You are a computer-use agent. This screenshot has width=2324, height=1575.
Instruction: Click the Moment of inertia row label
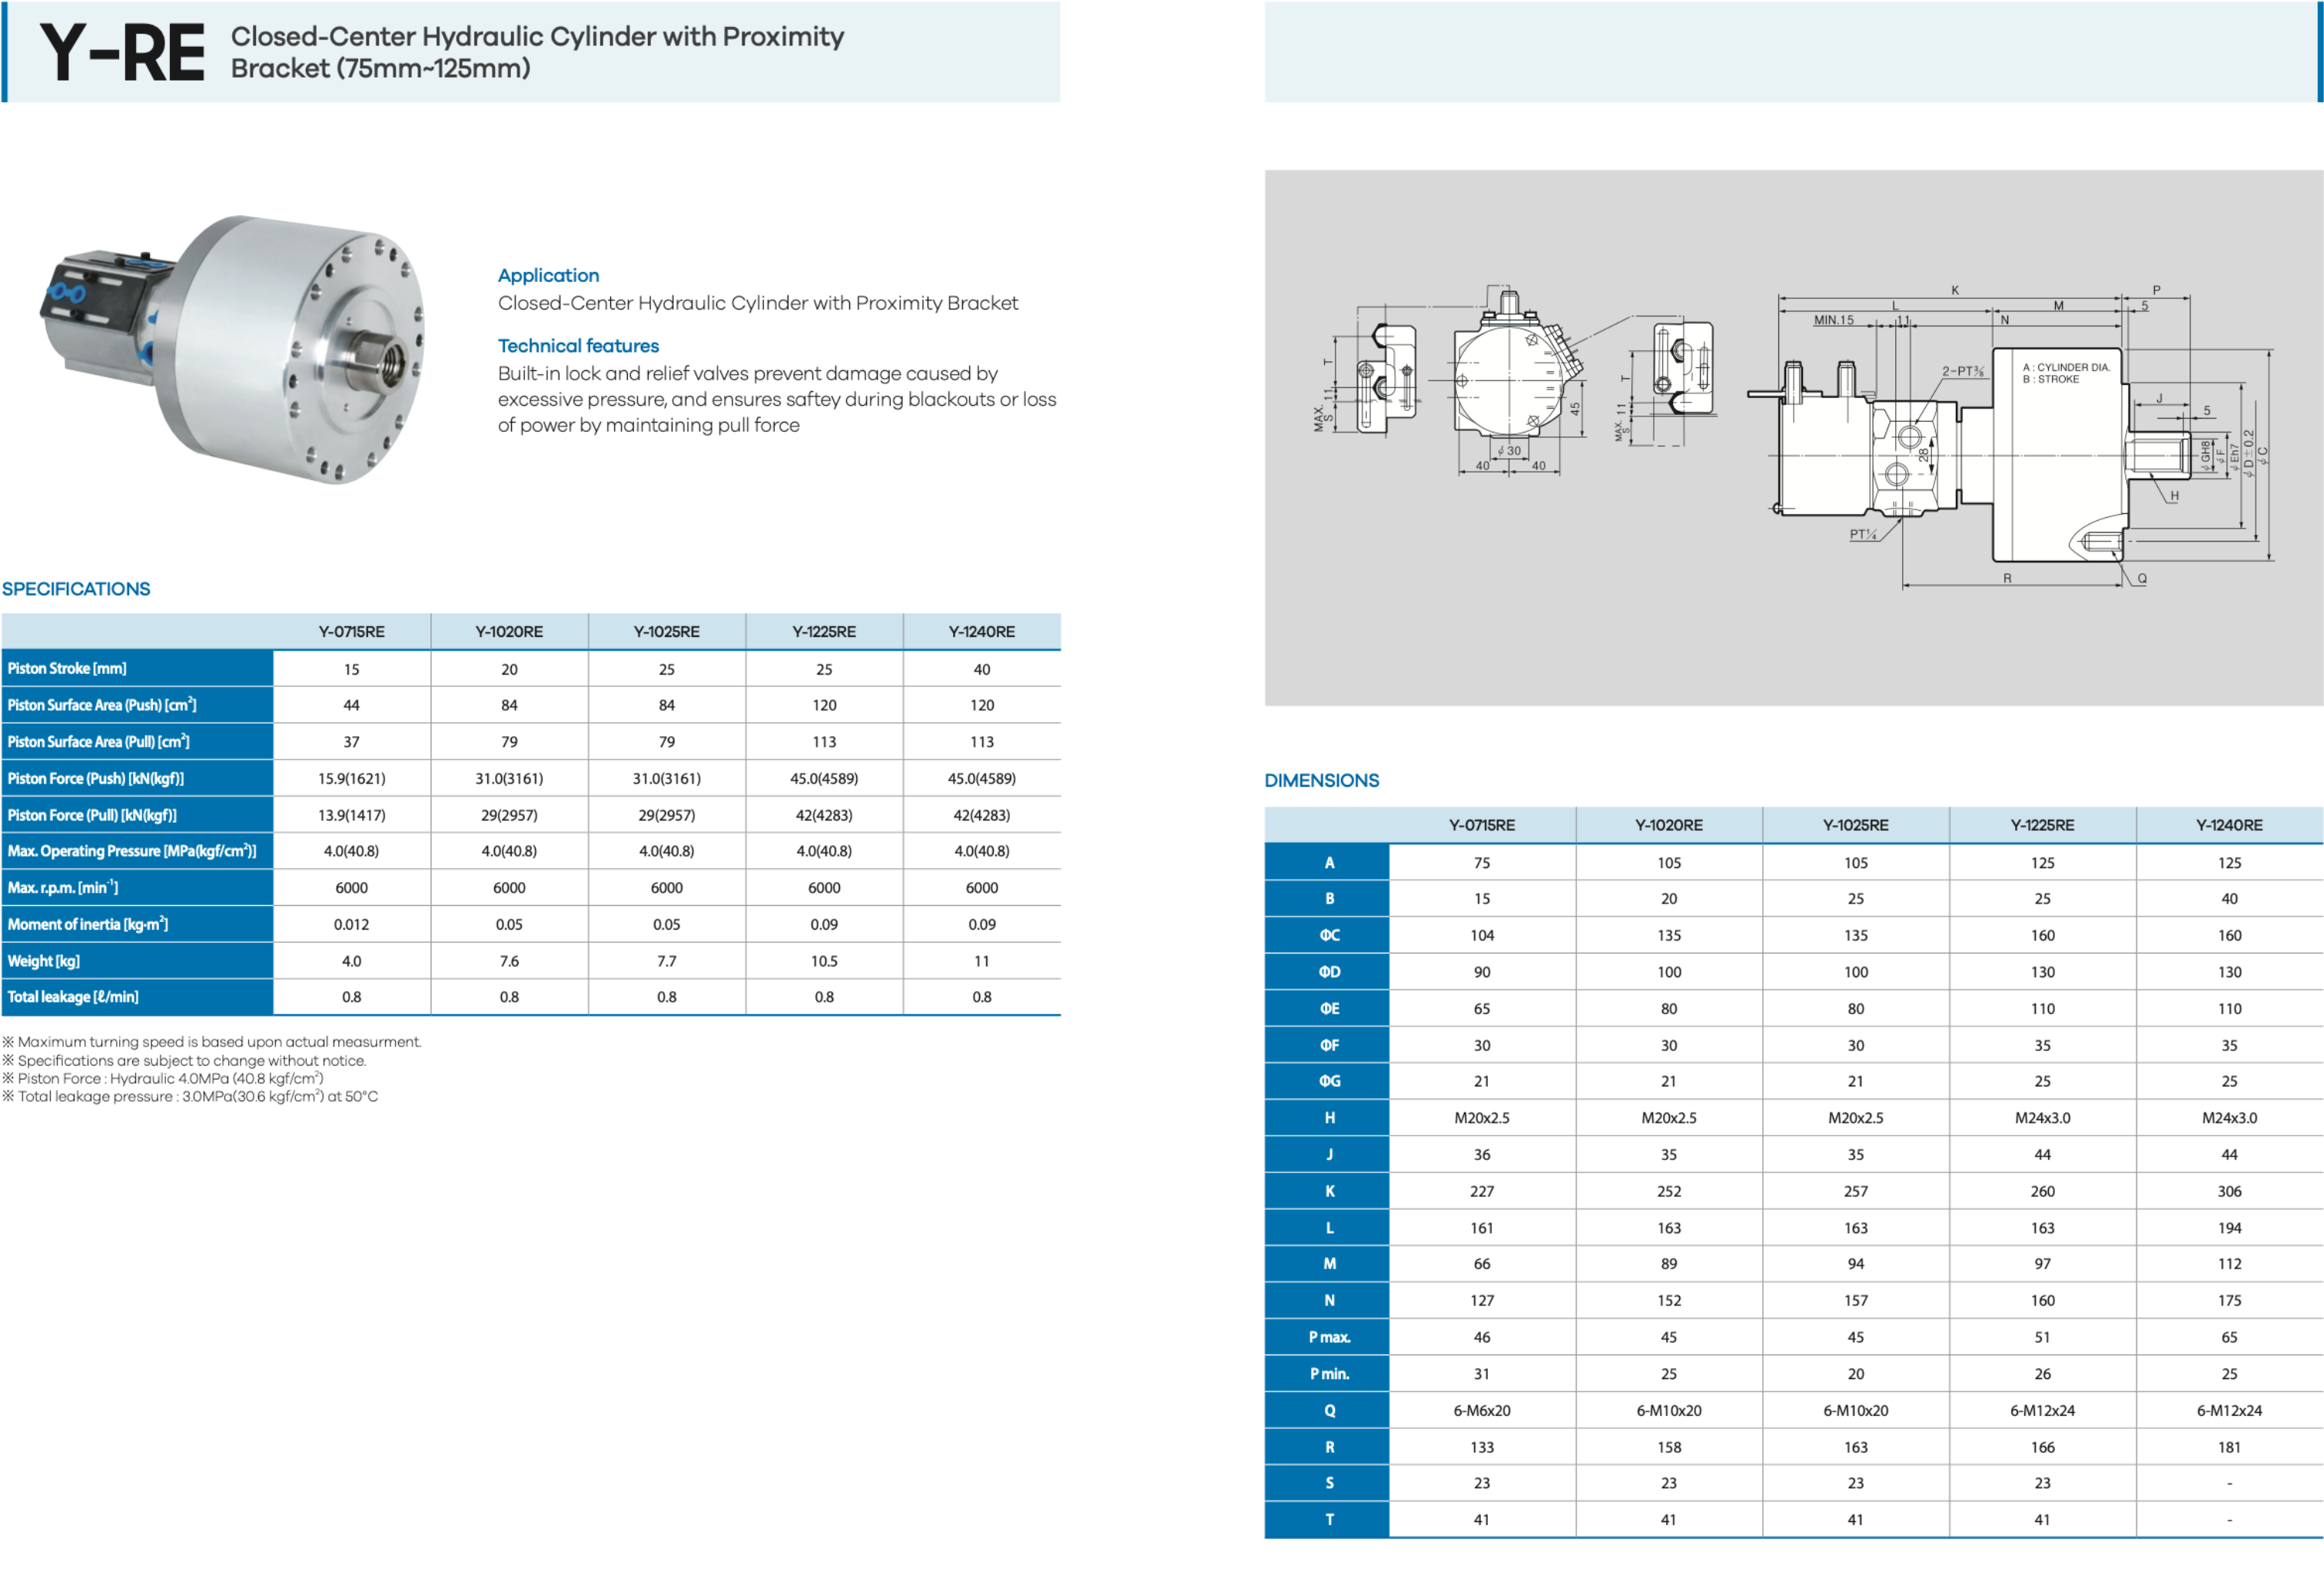tap(88, 924)
